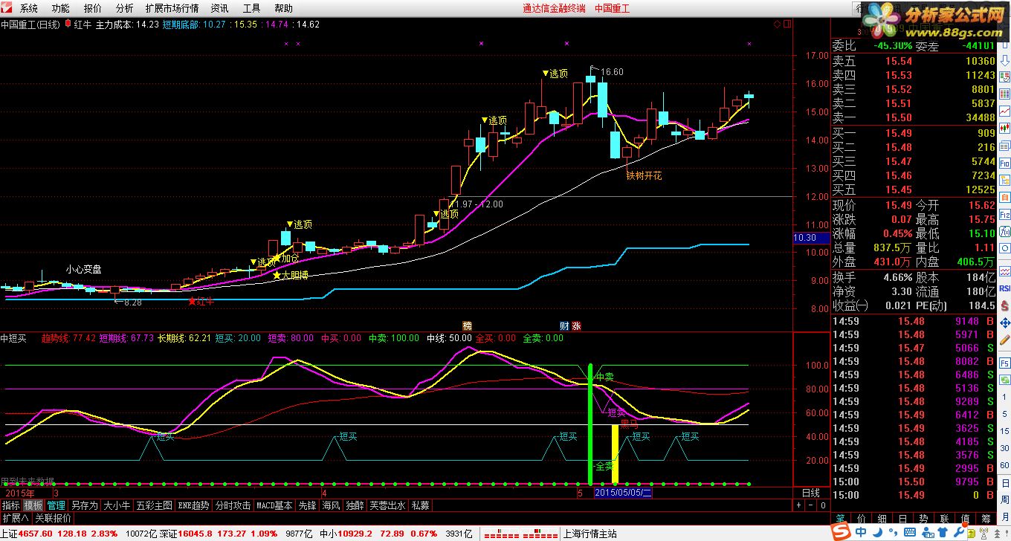1011x541 pixels.
Task: Open the 工具 menu
Action: [x=251, y=8]
